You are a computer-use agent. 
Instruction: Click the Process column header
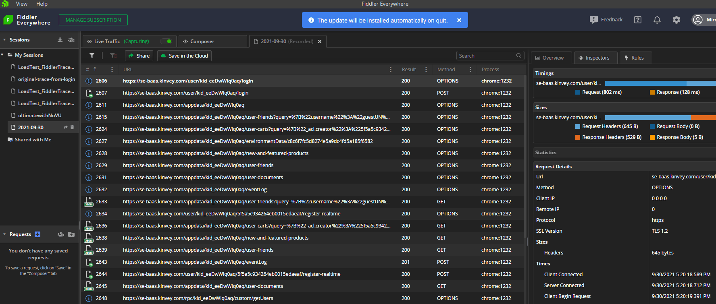click(490, 69)
